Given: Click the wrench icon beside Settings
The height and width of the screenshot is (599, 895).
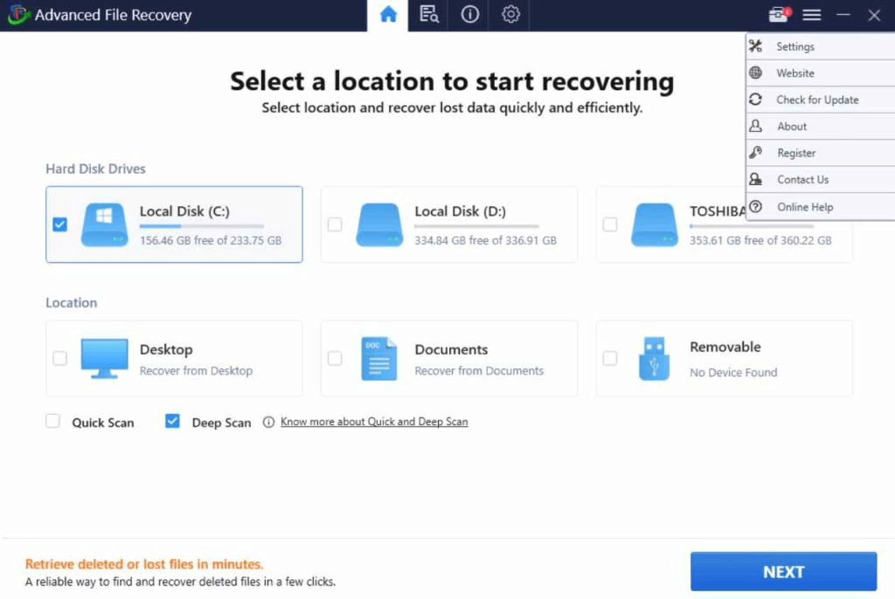Looking at the screenshot, I should [756, 45].
